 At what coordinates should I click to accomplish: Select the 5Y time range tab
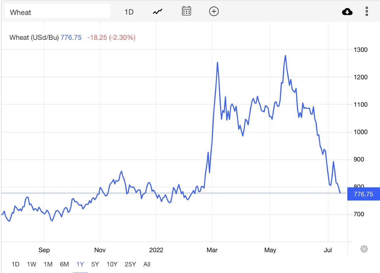pos(95,264)
